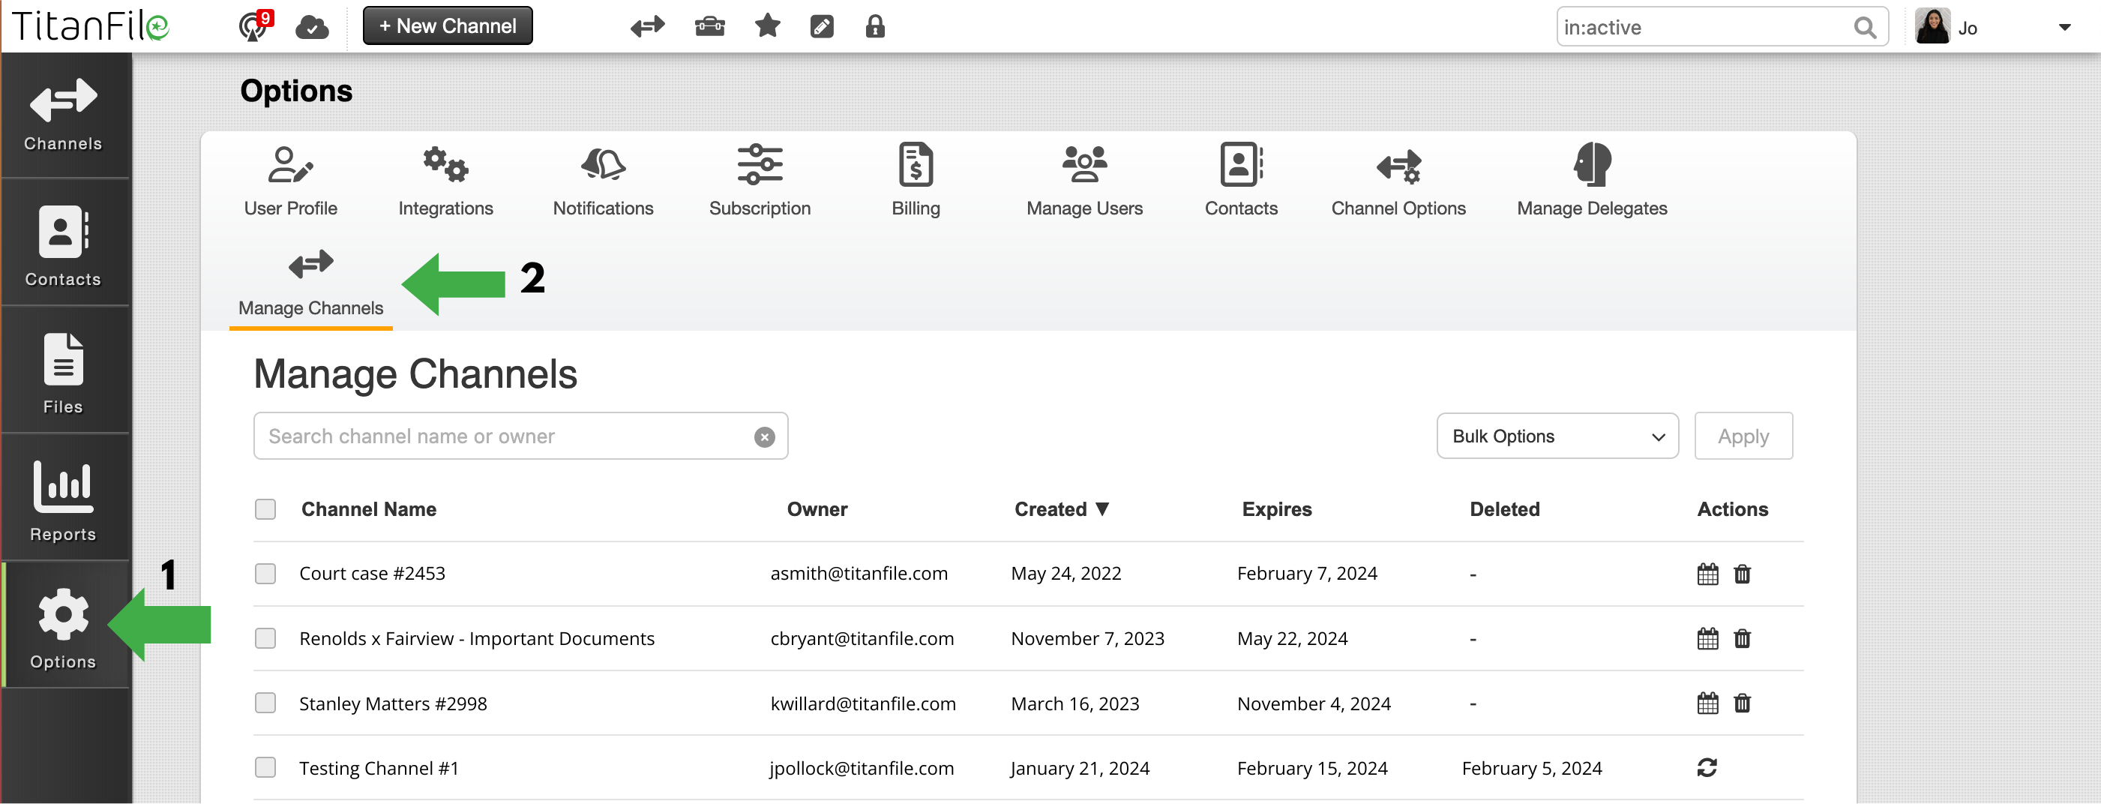Tick the Stanley Matters #2998 checkbox

[265, 702]
